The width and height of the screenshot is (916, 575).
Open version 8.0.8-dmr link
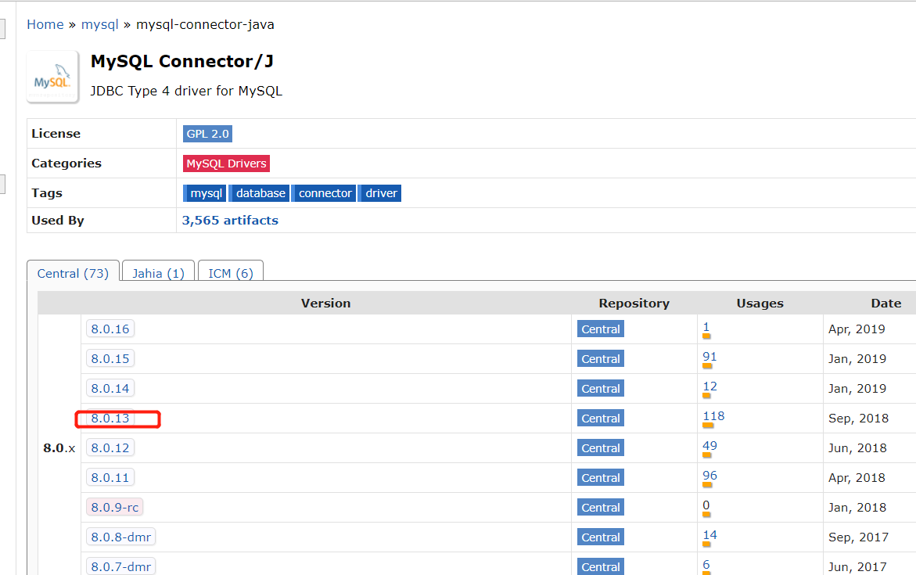(121, 537)
